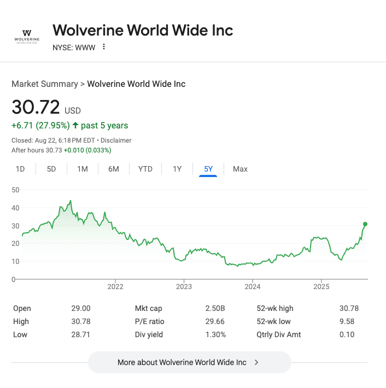
Task: Click the chevron arrow in More about button
Action: [x=256, y=362]
